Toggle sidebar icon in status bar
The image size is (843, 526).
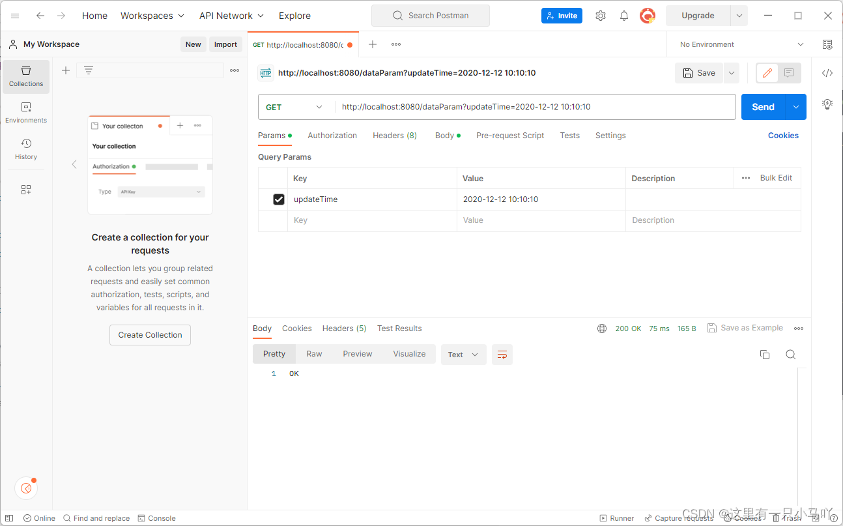coord(9,518)
